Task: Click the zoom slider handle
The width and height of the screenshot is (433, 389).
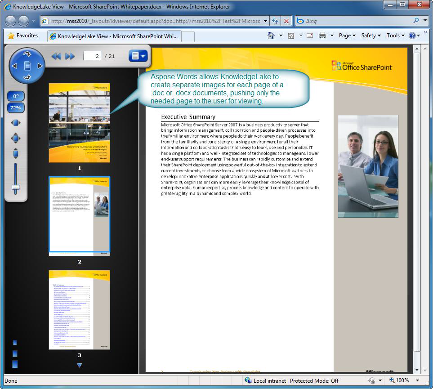Action: point(15,188)
